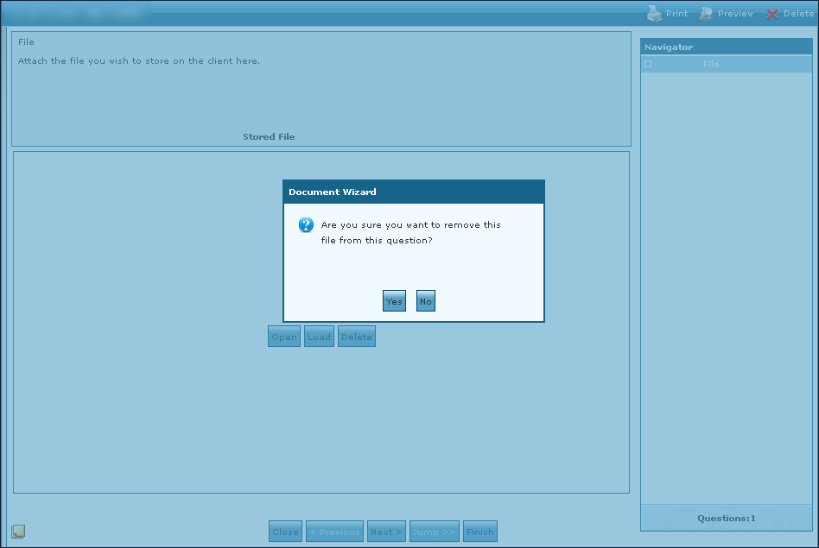Screen dimensions: 819x548
Task: Advance using the Next > button
Action: (x=386, y=532)
